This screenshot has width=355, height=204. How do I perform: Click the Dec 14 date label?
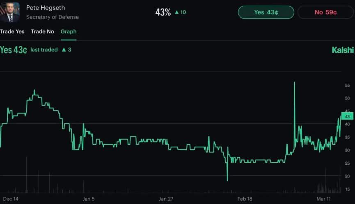(x=11, y=199)
